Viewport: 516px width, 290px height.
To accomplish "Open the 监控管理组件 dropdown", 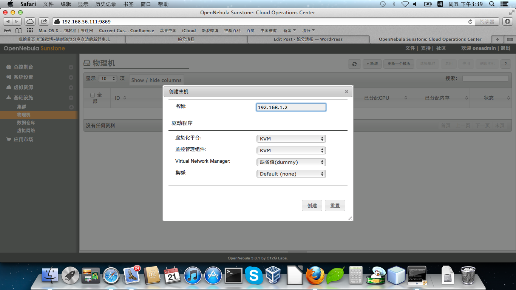I will tap(290, 150).
